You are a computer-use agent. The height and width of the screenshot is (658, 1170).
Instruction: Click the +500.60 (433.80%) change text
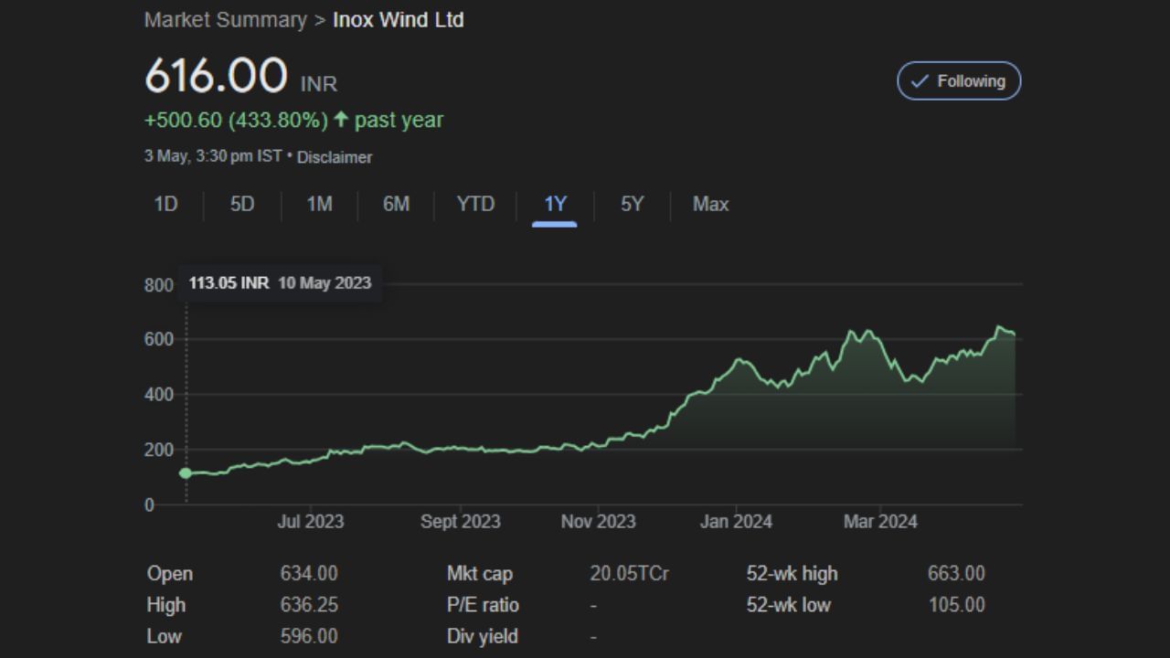pos(236,120)
